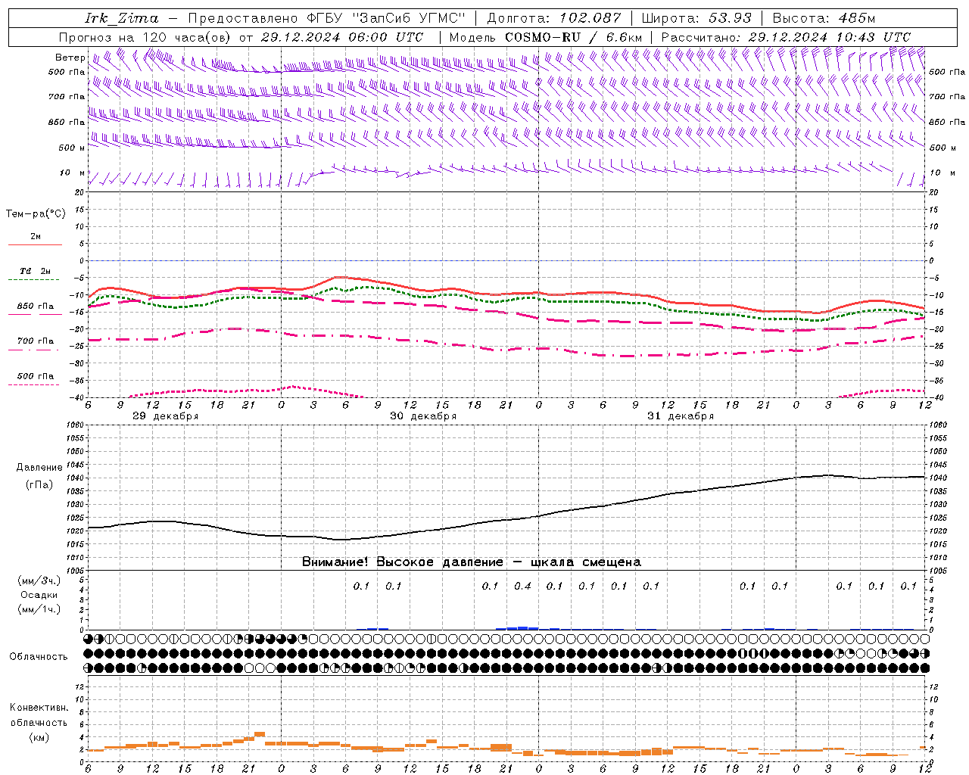
Task: Select the provider text "ЗапСиб УГМС"
Action: pos(409,18)
